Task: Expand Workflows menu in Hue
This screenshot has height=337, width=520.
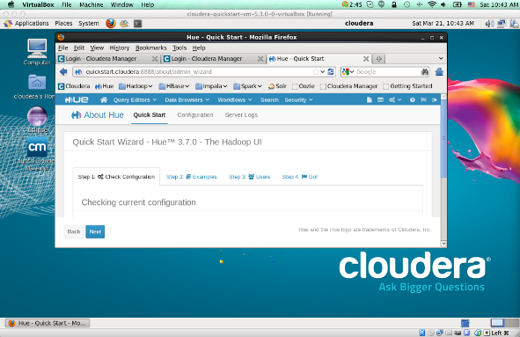Action: click(235, 99)
